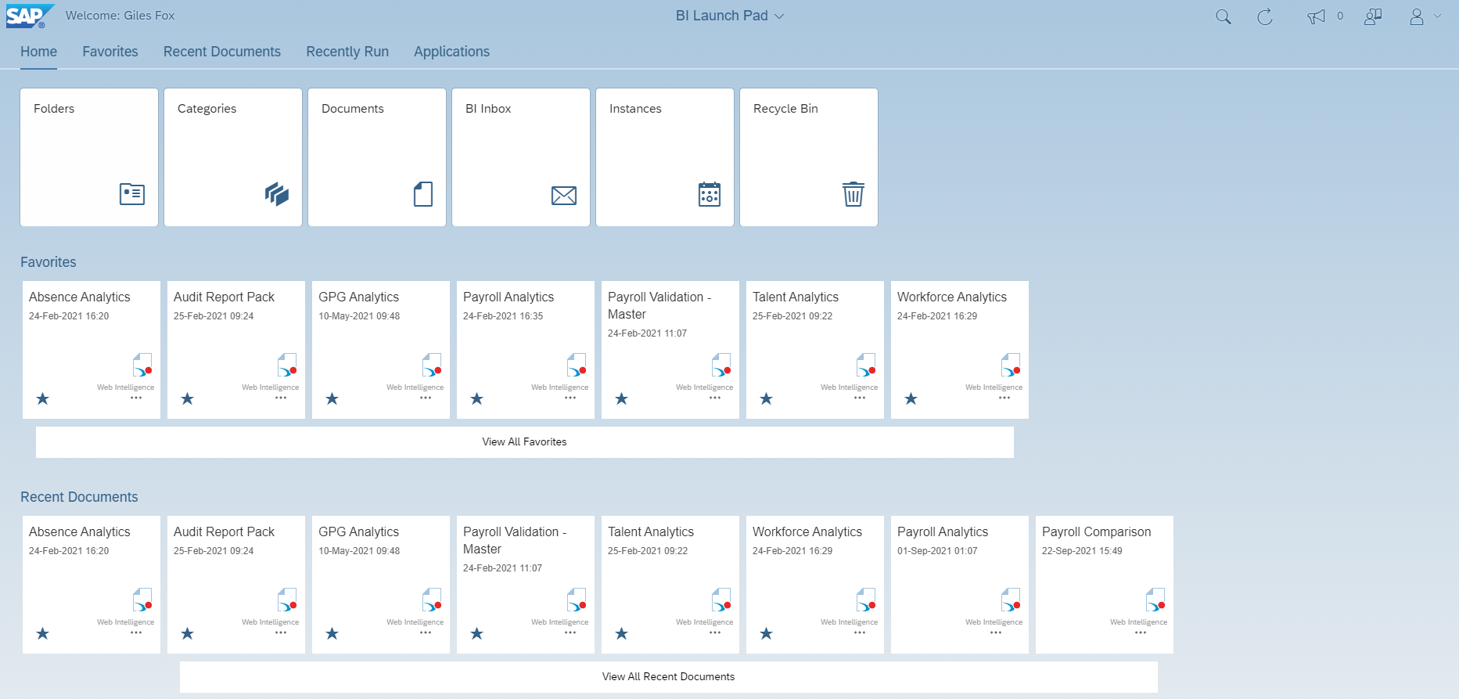Click Web Intelligence icon on GPG Analytics favorite

click(x=432, y=366)
